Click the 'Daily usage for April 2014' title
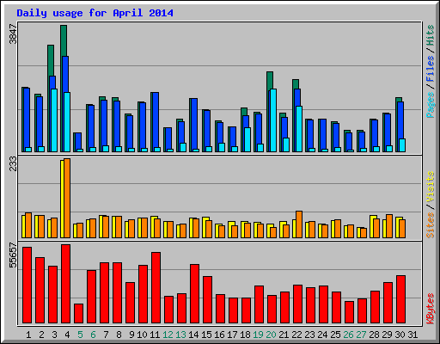 [x=95, y=13]
